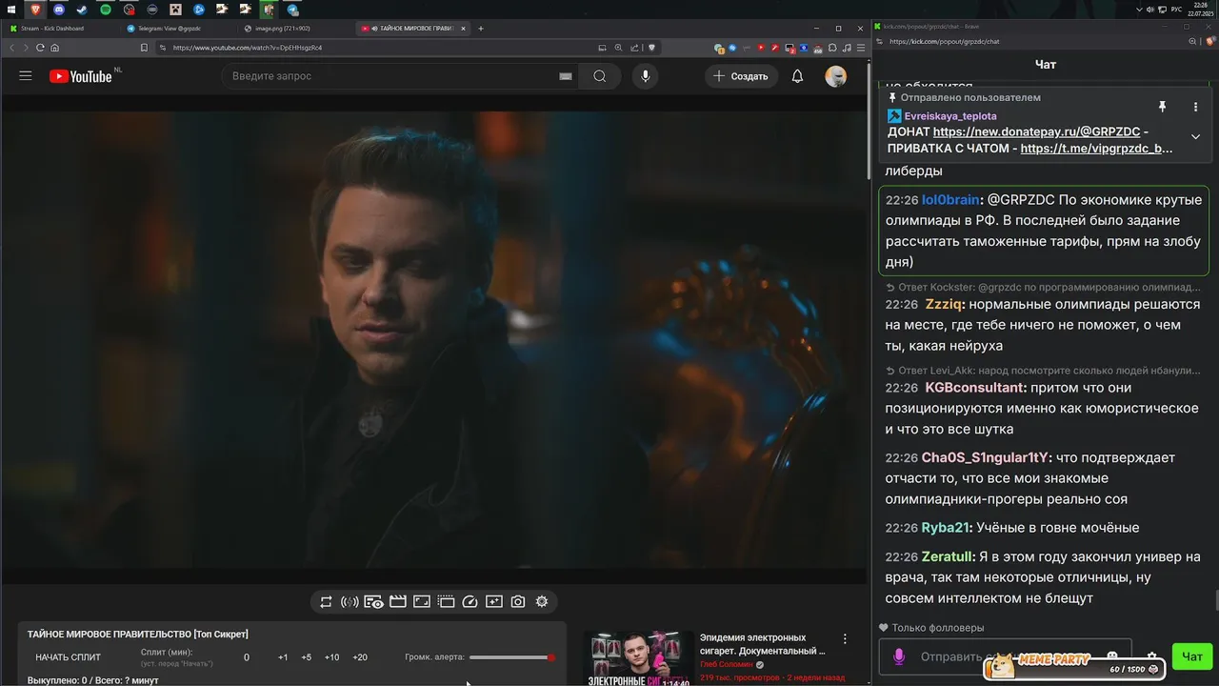Bookmark this page in address bar
Image resolution: width=1219 pixels, height=686 pixels.
(x=144, y=48)
